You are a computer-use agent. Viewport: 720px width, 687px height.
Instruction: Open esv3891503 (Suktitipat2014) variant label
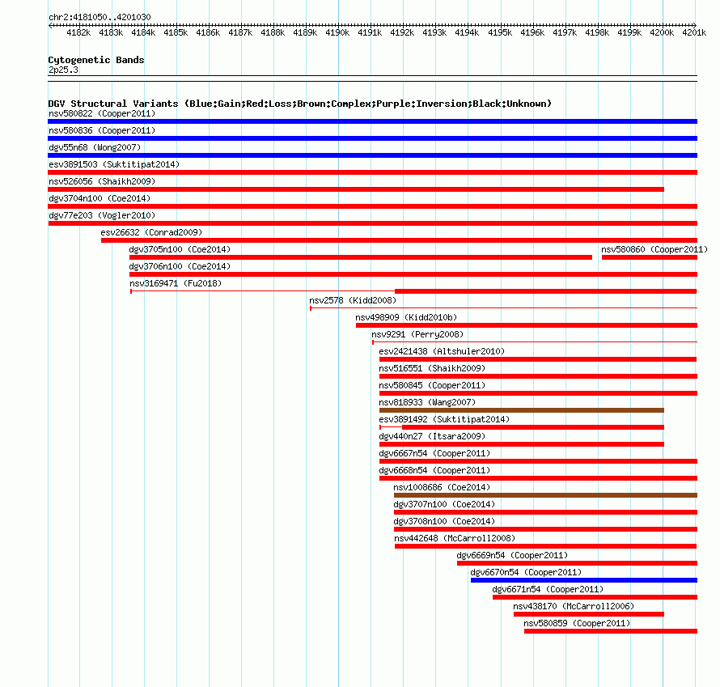(x=114, y=164)
